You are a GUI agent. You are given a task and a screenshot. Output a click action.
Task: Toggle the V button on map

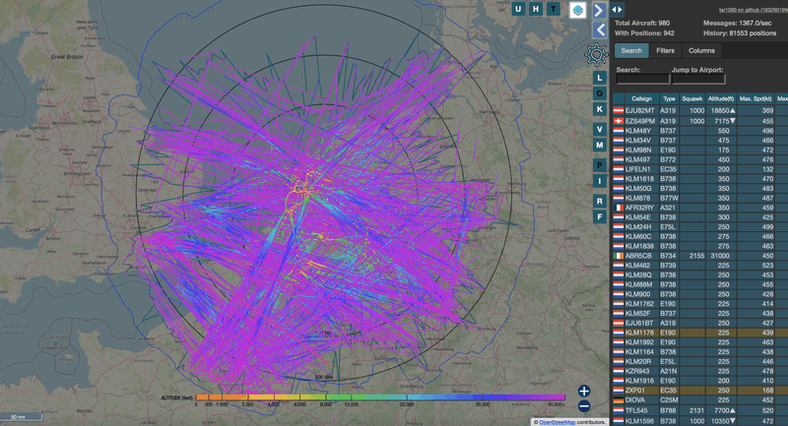pos(599,130)
